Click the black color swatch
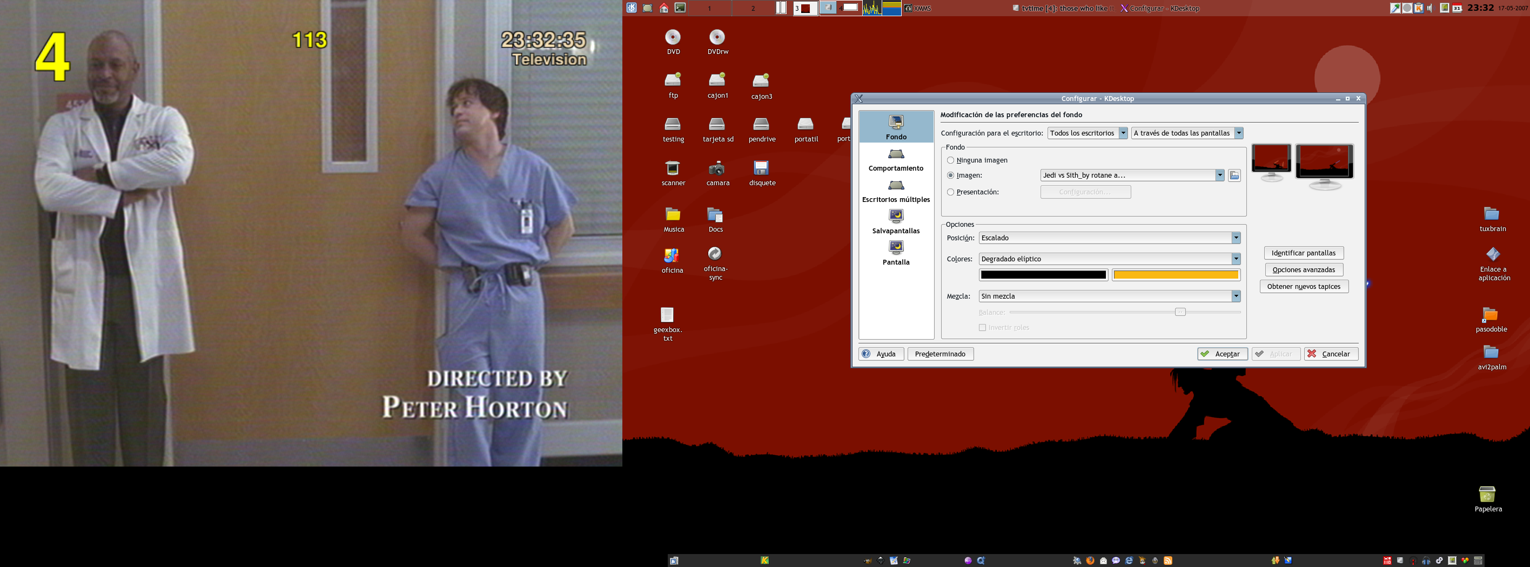 pos(1043,275)
